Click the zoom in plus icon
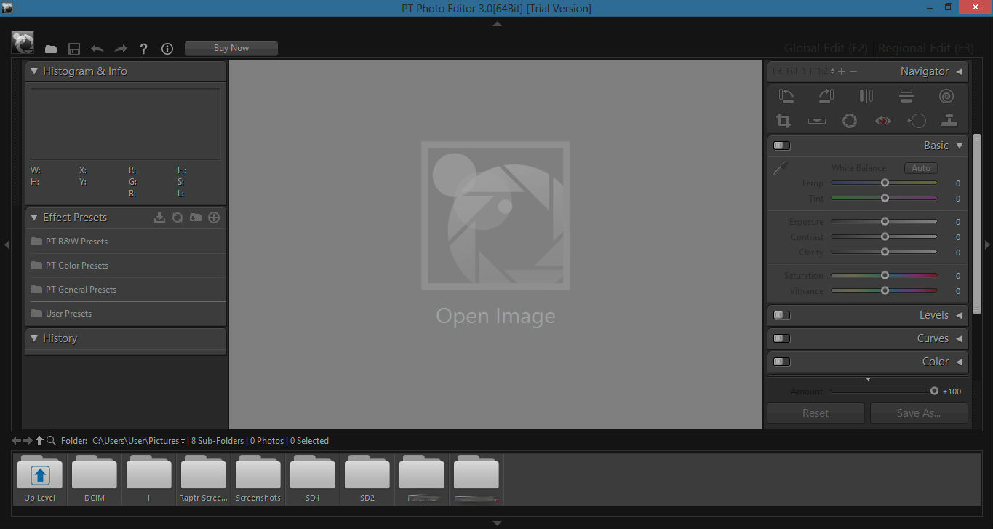The height and width of the screenshot is (529, 993). point(842,71)
